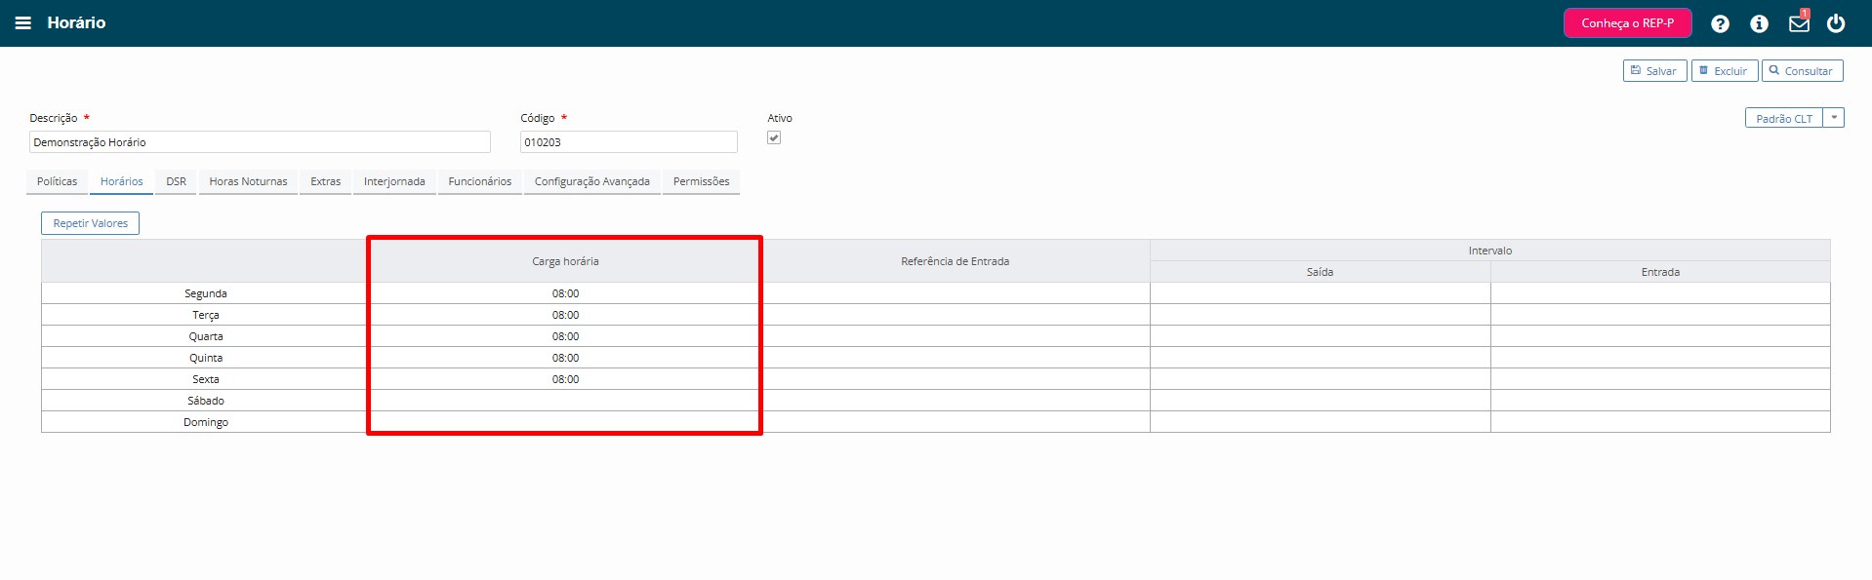The height and width of the screenshot is (580, 1872).
Task: Switch to the DSR tab
Action: [176, 182]
